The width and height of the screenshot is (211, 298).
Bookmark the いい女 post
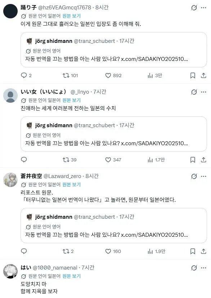coord(193,160)
